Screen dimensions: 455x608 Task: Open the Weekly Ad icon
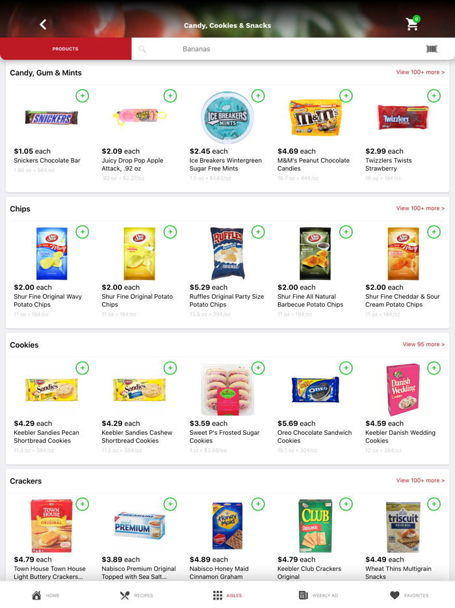[303, 595]
